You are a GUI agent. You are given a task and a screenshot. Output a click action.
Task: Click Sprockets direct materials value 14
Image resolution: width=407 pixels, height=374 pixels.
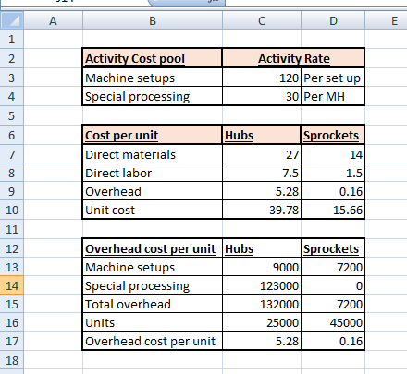click(333, 154)
